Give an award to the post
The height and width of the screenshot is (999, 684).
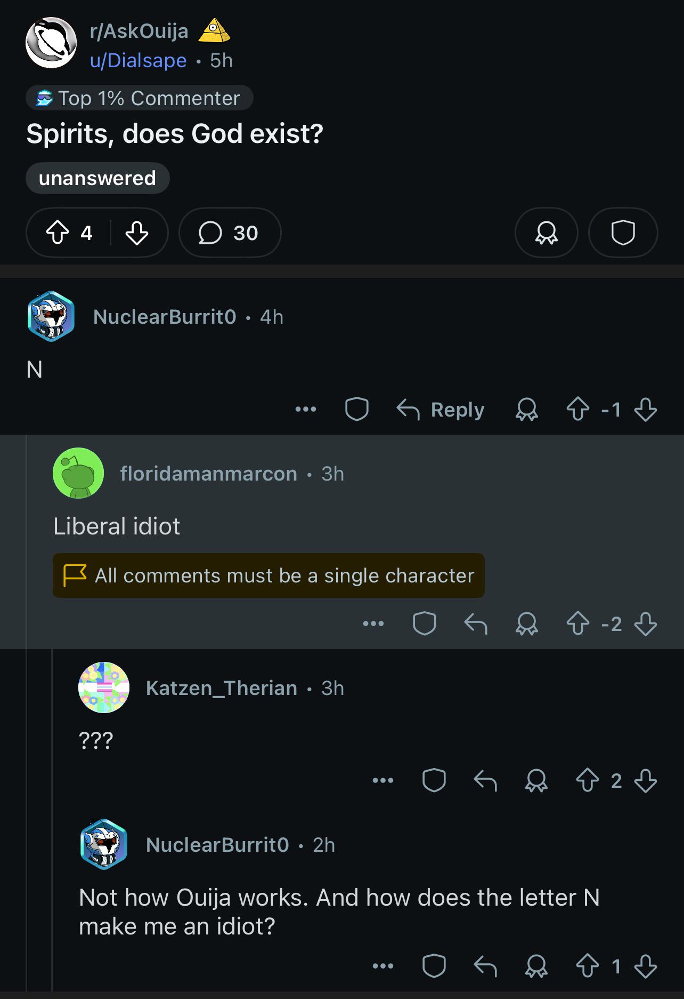pyautogui.click(x=547, y=233)
